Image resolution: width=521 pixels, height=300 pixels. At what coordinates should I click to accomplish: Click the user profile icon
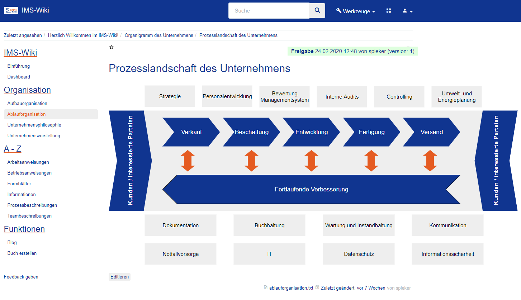pyautogui.click(x=405, y=11)
